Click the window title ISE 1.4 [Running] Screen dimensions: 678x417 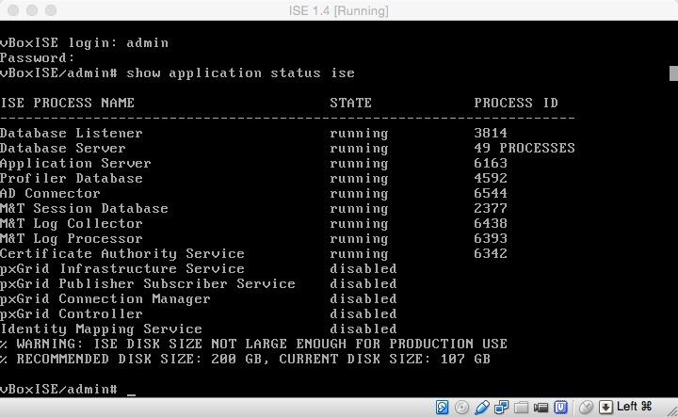point(339,10)
